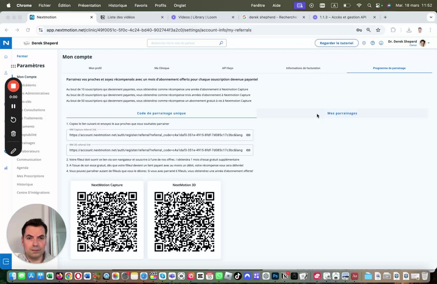437x284 pixels.
Task: Click the Chrome profile avatar
Action: tap(420, 30)
